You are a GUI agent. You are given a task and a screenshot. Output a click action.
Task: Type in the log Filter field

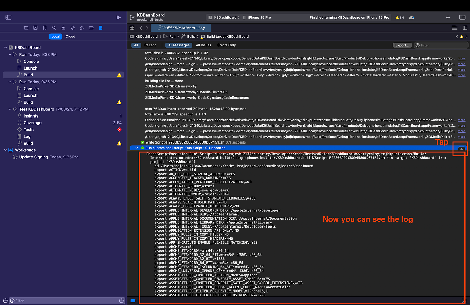coord(440,45)
